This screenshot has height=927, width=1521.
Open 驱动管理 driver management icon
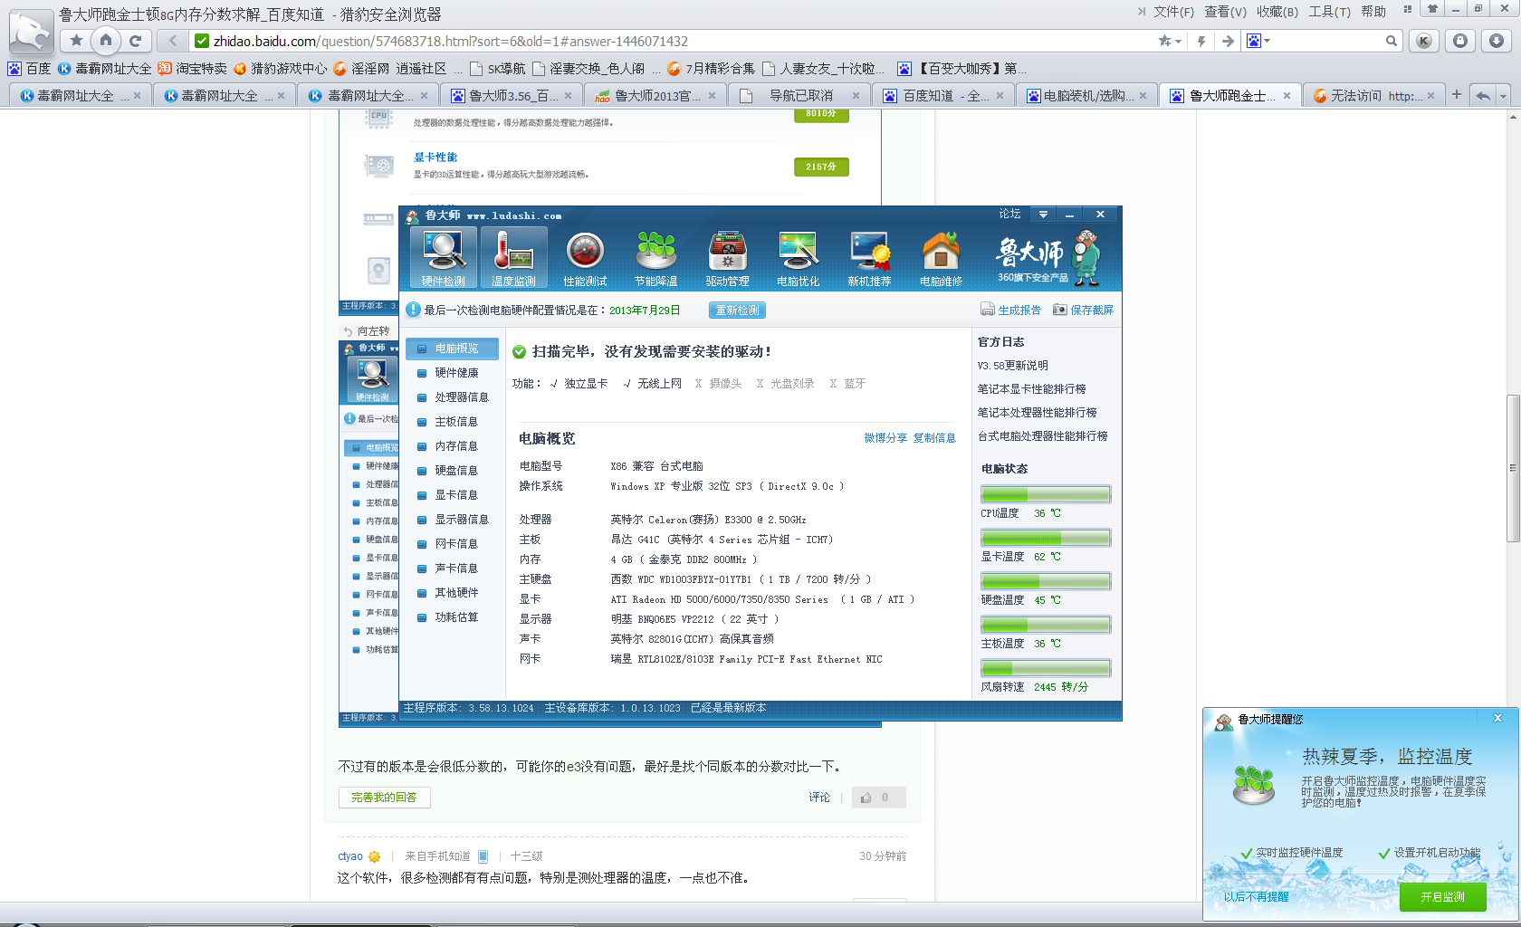tap(727, 258)
